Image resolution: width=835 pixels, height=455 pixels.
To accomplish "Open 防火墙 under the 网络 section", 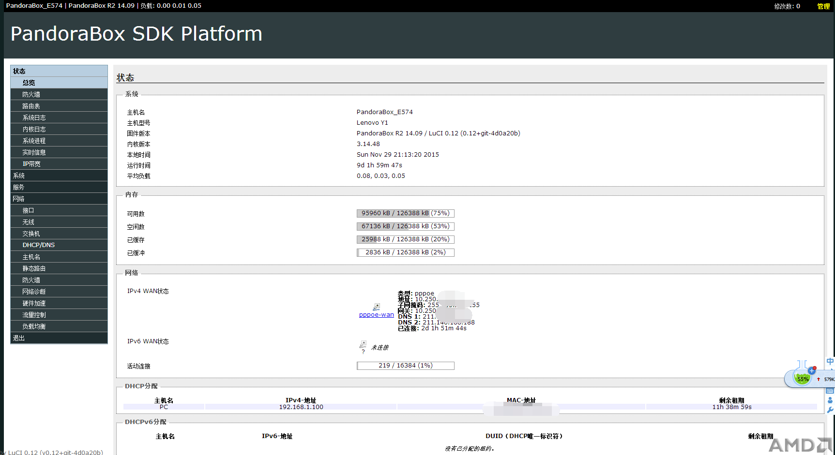I will (x=59, y=280).
